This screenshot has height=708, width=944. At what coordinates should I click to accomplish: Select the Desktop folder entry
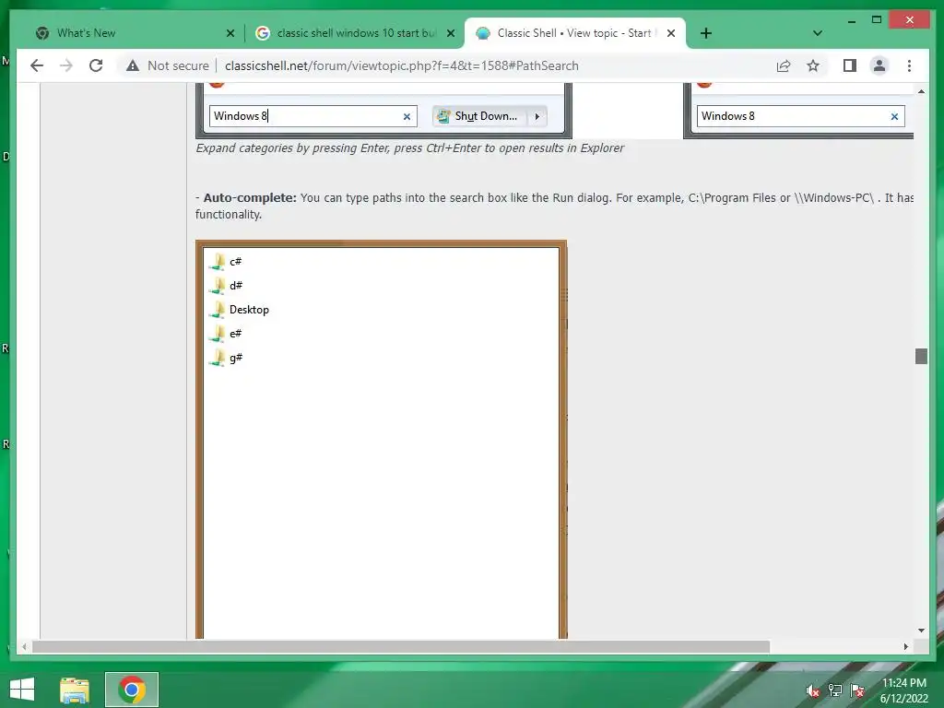tap(239, 310)
